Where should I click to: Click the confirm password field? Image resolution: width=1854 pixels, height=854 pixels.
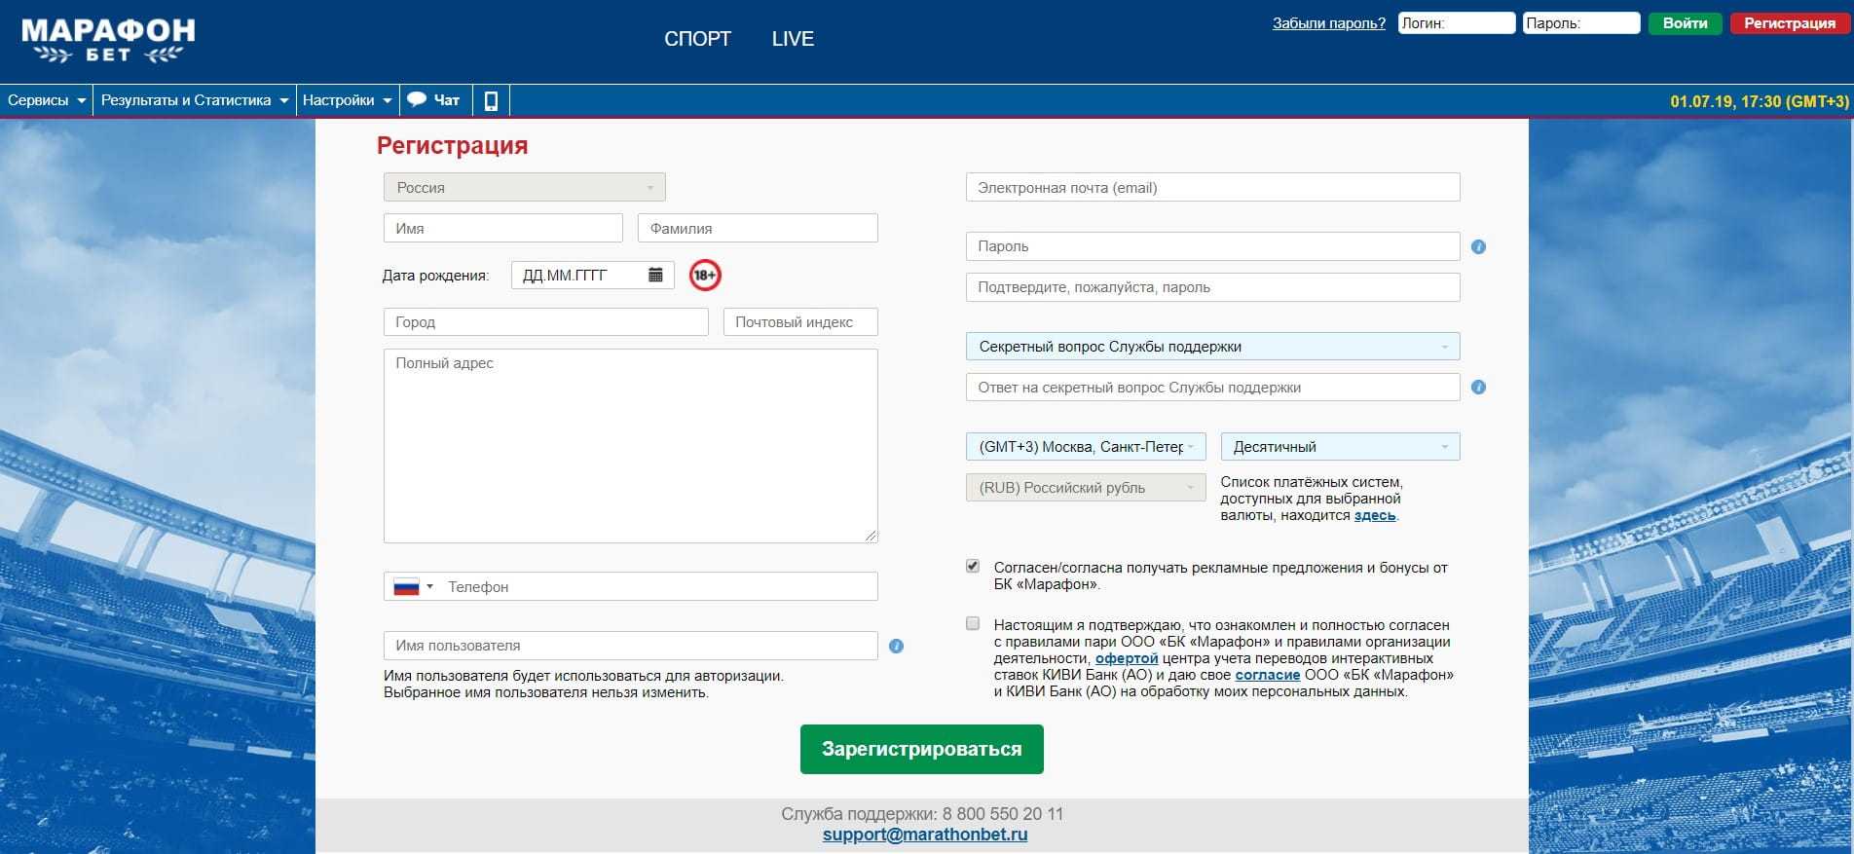1212,287
